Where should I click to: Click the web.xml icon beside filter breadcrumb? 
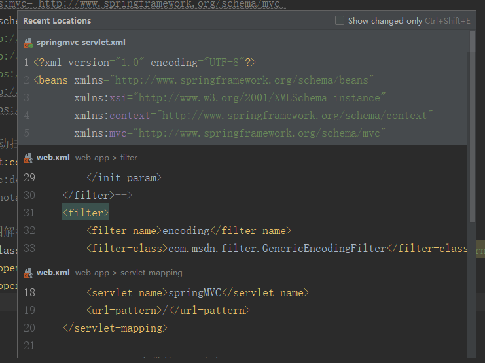(x=28, y=158)
